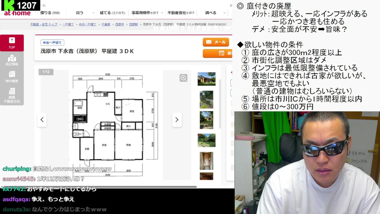380x214 pixels.
Task: Open 不動産・住宅トップ breadcrumb link
Action: pyautogui.click(x=44, y=24)
